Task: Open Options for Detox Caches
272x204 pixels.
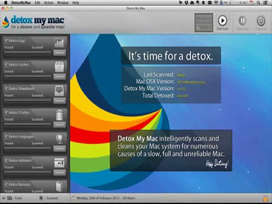Action: (59, 76)
